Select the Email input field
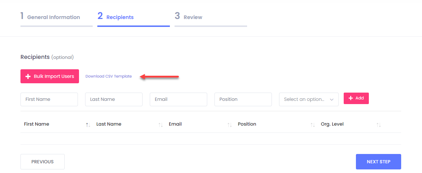This screenshot has height=173, width=422. tap(178, 99)
